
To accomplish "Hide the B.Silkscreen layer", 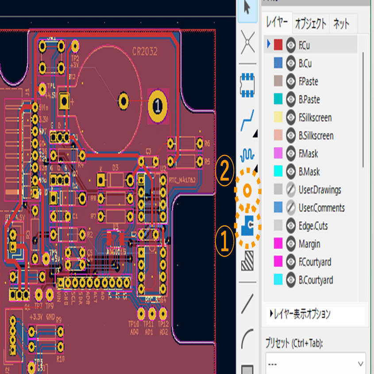I will tap(291, 135).
